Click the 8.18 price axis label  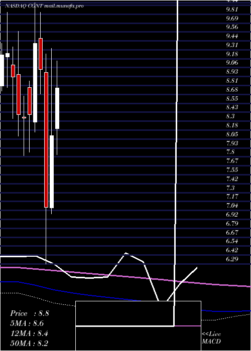[x=232, y=125]
